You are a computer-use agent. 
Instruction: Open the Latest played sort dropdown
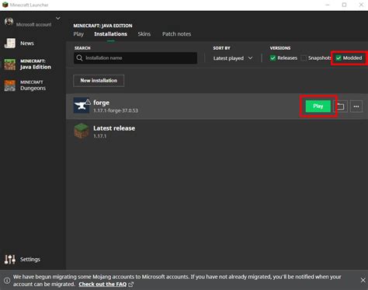click(x=233, y=58)
